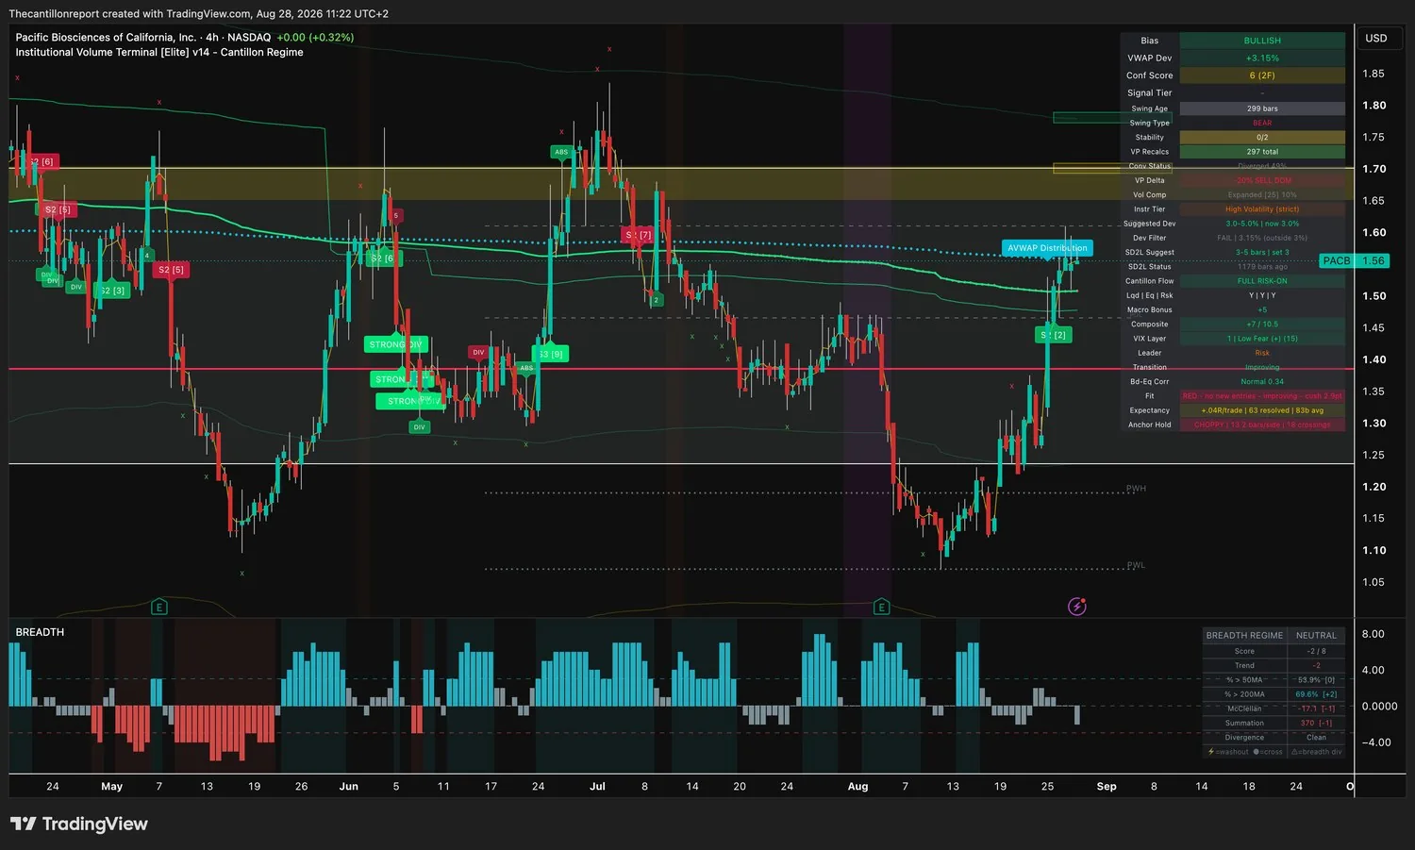Screen dimensions: 1415x850
Task: Click the green S3 [9] signal label
Action: tap(550, 354)
